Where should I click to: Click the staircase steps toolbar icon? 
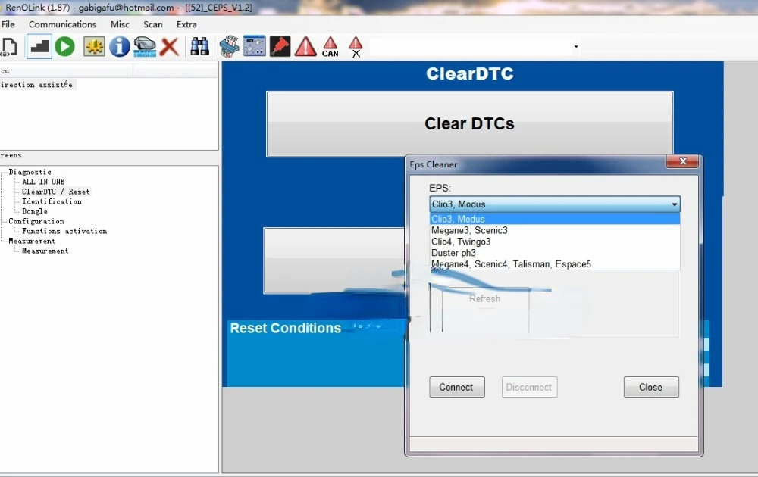coord(39,47)
